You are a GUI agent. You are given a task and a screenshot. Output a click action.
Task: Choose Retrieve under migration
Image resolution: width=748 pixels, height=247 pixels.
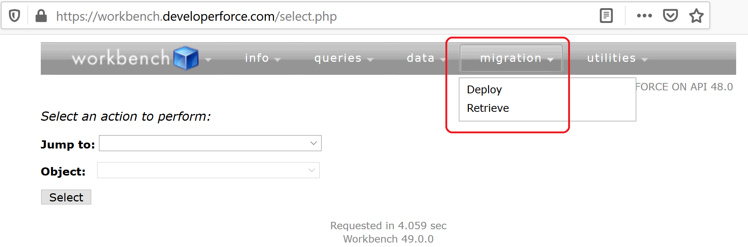487,108
